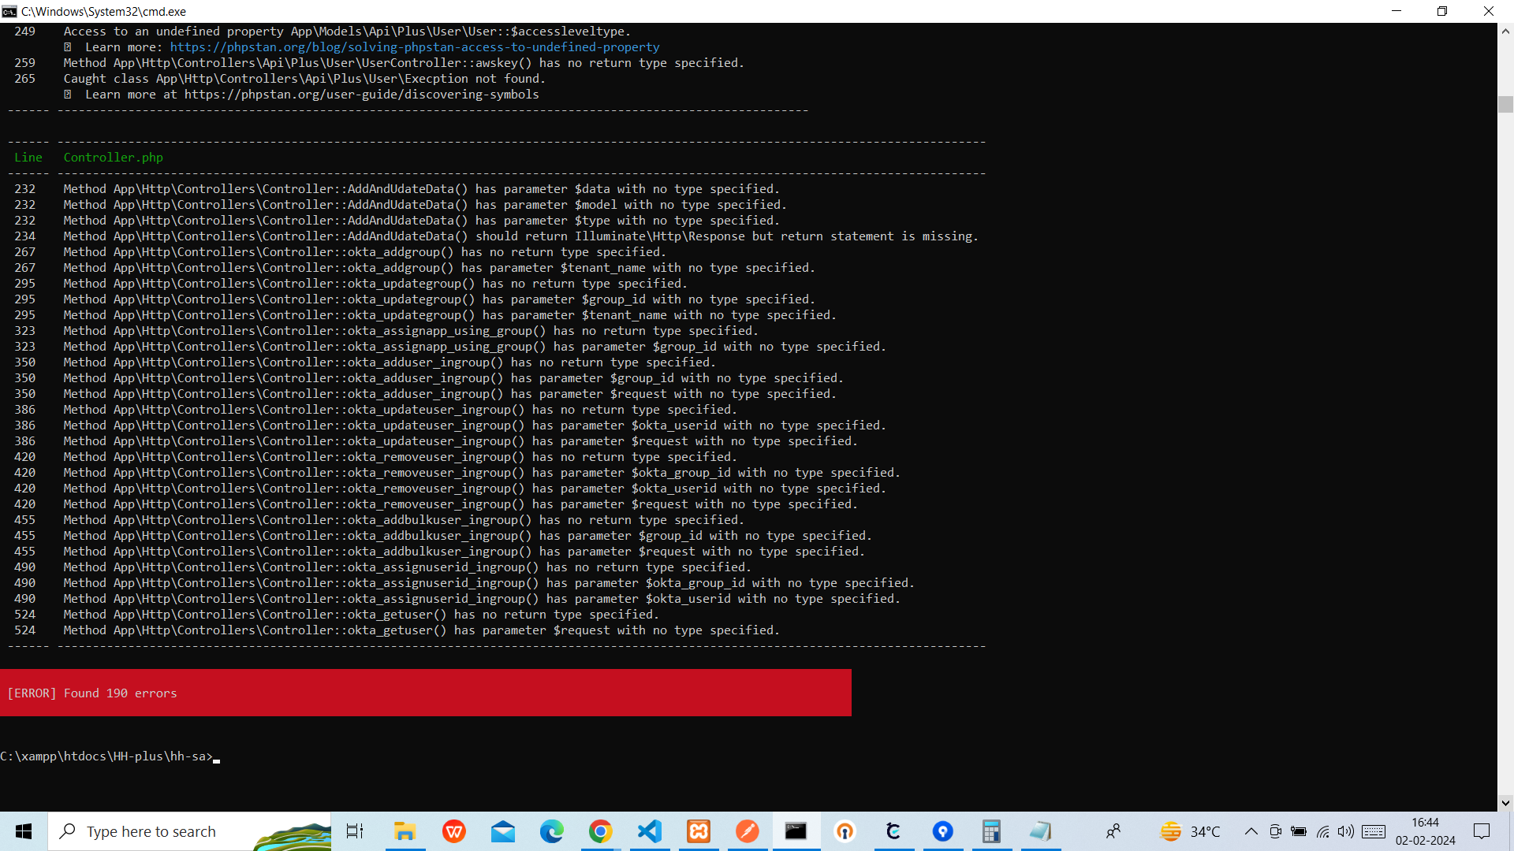Click cmd.exe window title bar icon
The image size is (1514, 851).
[9, 11]
